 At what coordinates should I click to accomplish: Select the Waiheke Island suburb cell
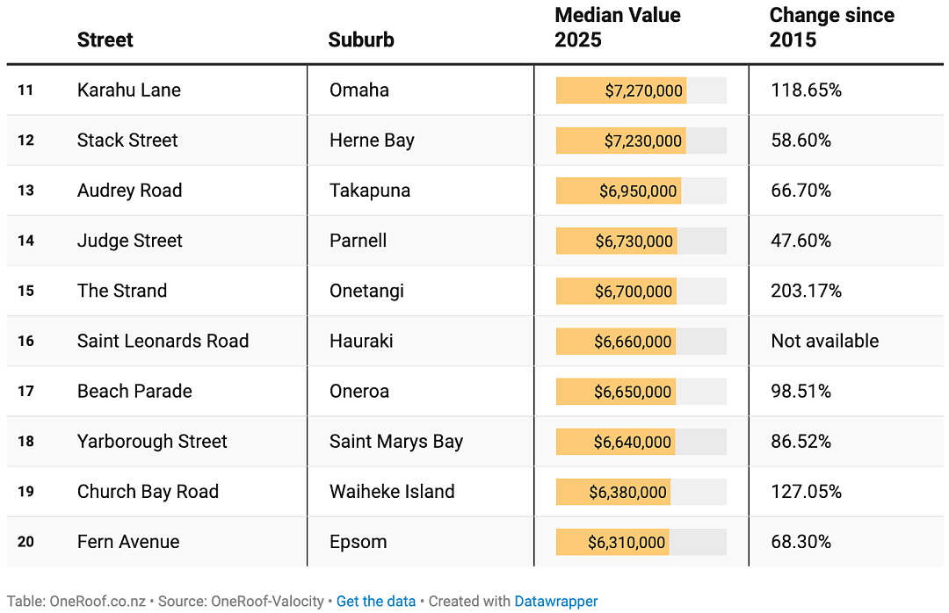pyautogui.click(x=392, y=492)
